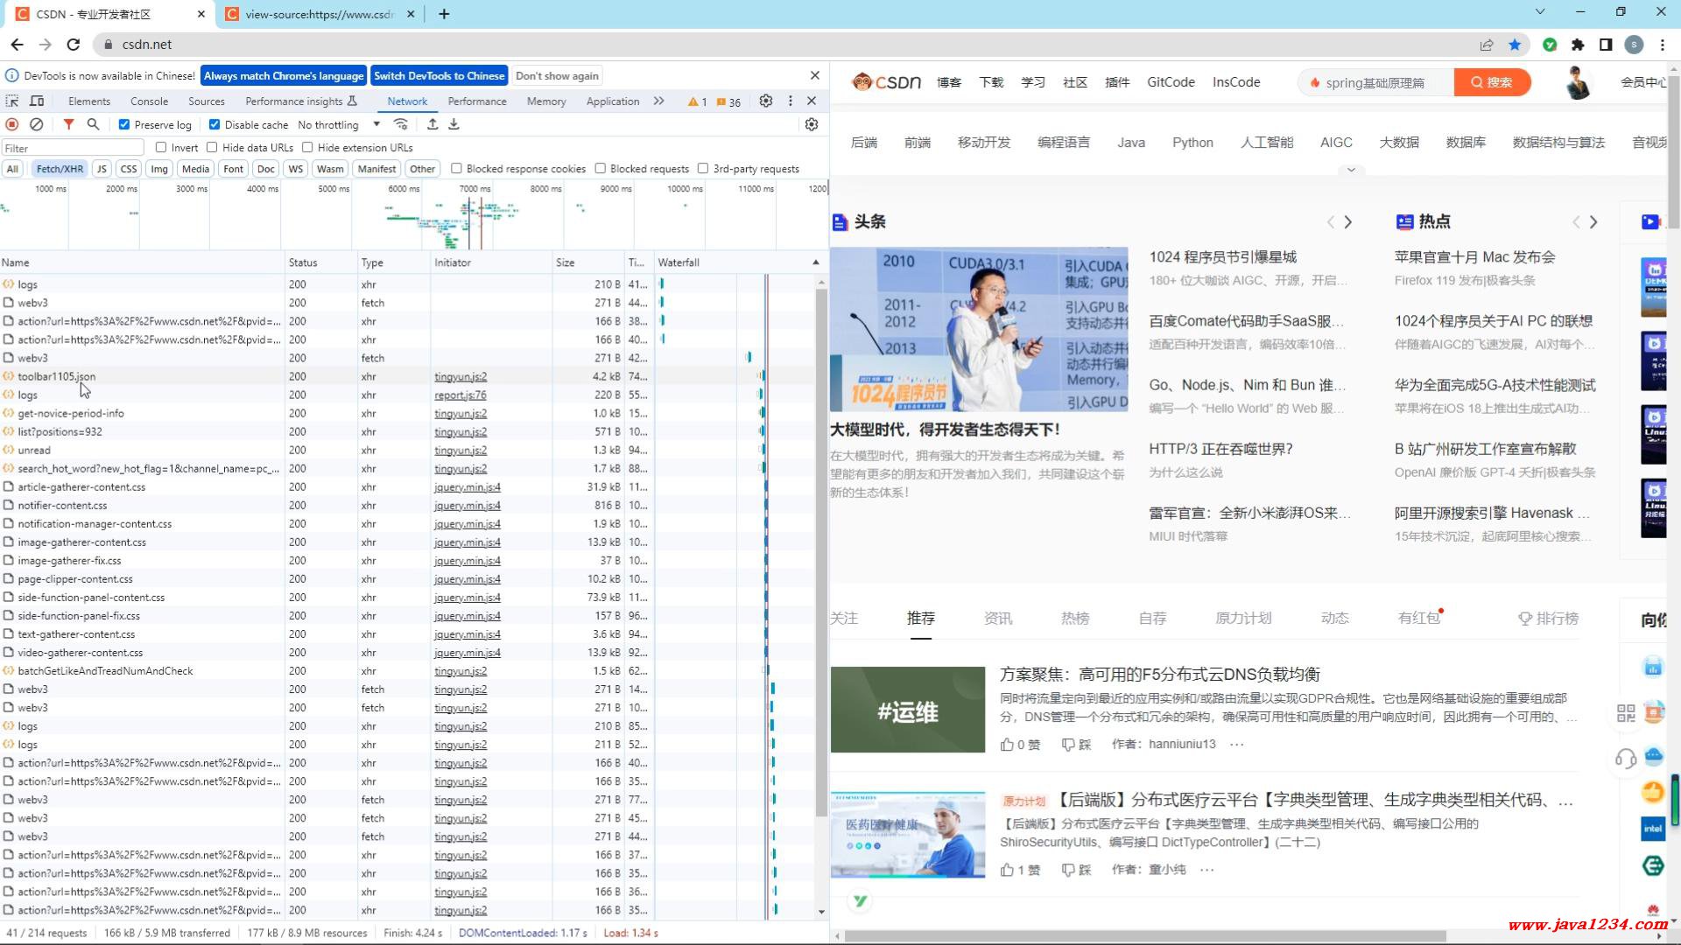Click the 36 issues badge
This screenshot has width=1681, height=945.
point(728,101)
